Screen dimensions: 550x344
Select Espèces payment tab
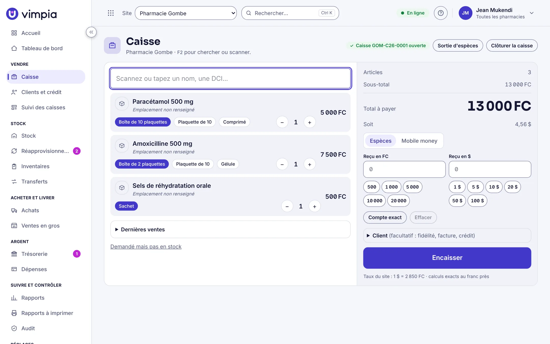click(380, 141)
